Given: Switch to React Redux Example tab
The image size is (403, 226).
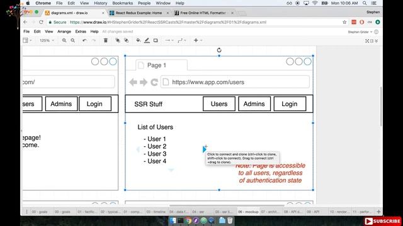Looking at the screenshot, I should [139, 13].
